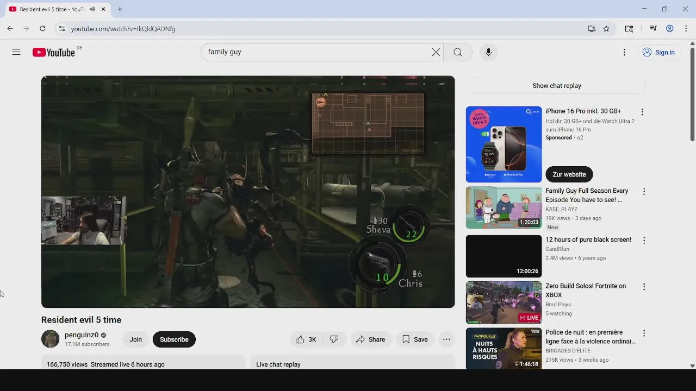Submit search with magnifying glass button

tap(458, 52)
